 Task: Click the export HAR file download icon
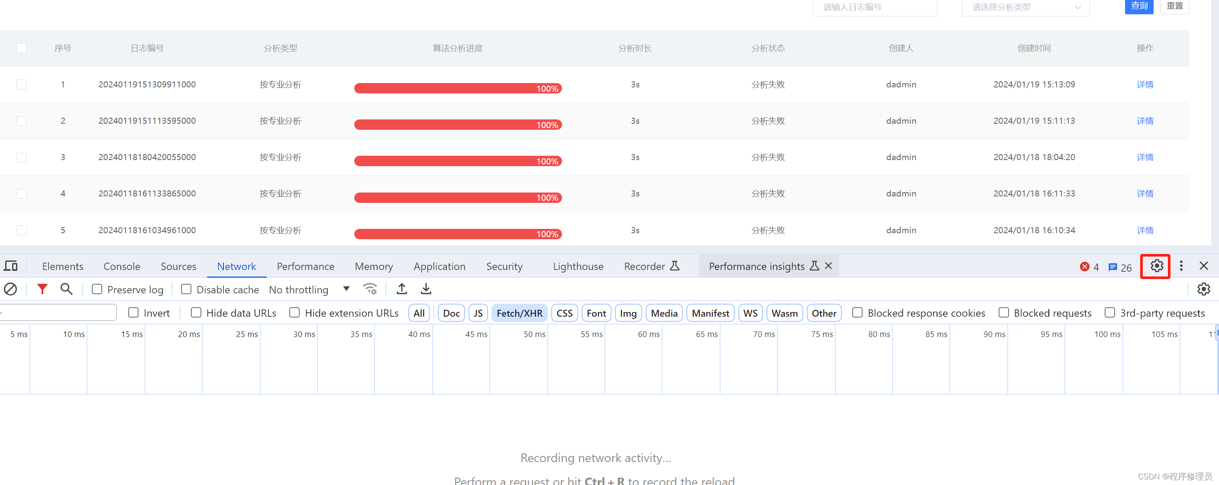click(x=426, y=289)
